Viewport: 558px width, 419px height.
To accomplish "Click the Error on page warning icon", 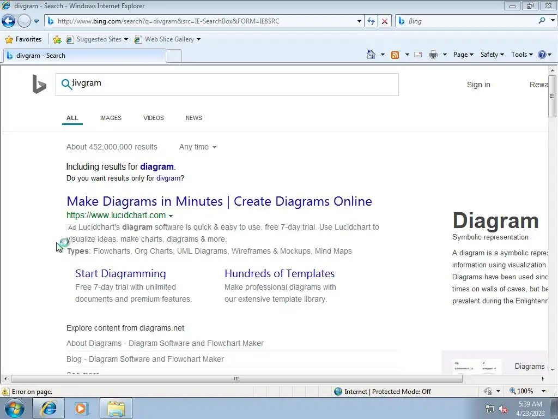I will pyautogui.click(x=5, y=391).
